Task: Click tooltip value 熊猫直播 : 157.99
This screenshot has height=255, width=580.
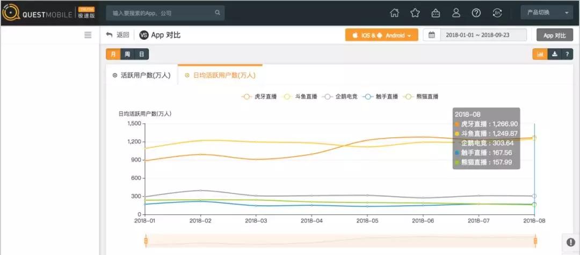Action: [x=483, y=162]
